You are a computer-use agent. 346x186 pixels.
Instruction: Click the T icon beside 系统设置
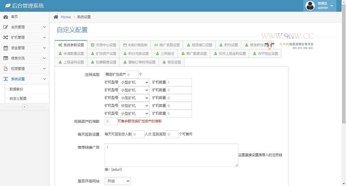point(6,79)
